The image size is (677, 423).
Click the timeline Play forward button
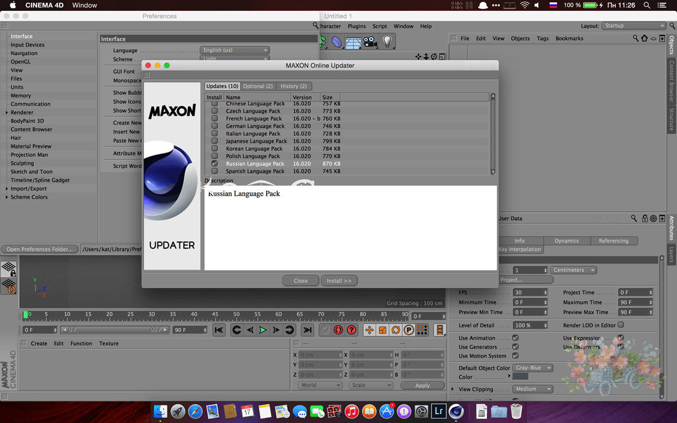click(263, 330)
